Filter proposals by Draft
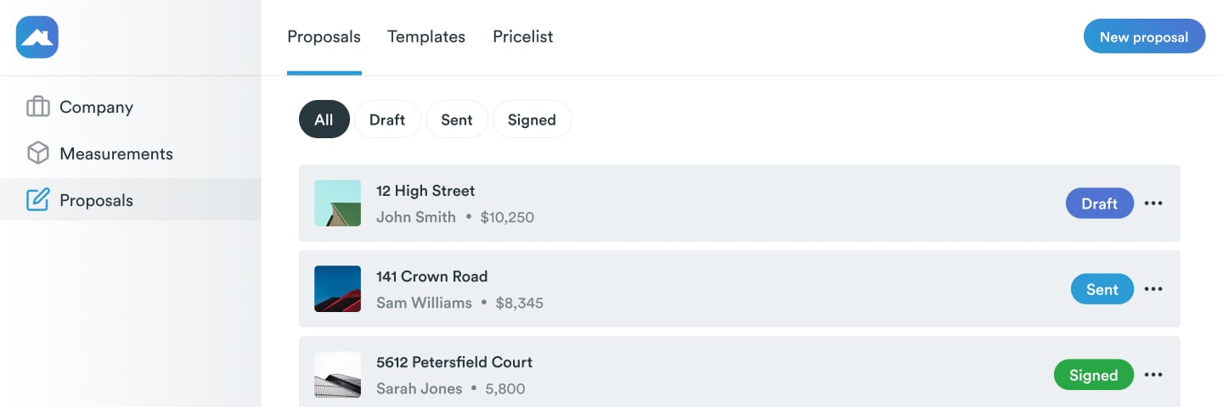1223x407 pixels. (x=387, y=120)
